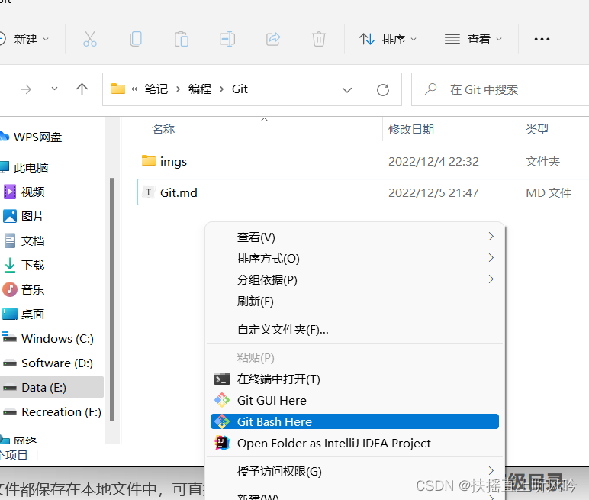Click the forward navigation arrow
This screenshot has height=500, width=589.
click(x=26, y=89)
